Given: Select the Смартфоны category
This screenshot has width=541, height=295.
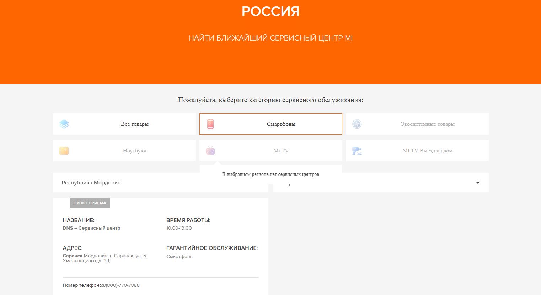Looking at the screenshot, I should pyautogui.click(x=271, y=124).
